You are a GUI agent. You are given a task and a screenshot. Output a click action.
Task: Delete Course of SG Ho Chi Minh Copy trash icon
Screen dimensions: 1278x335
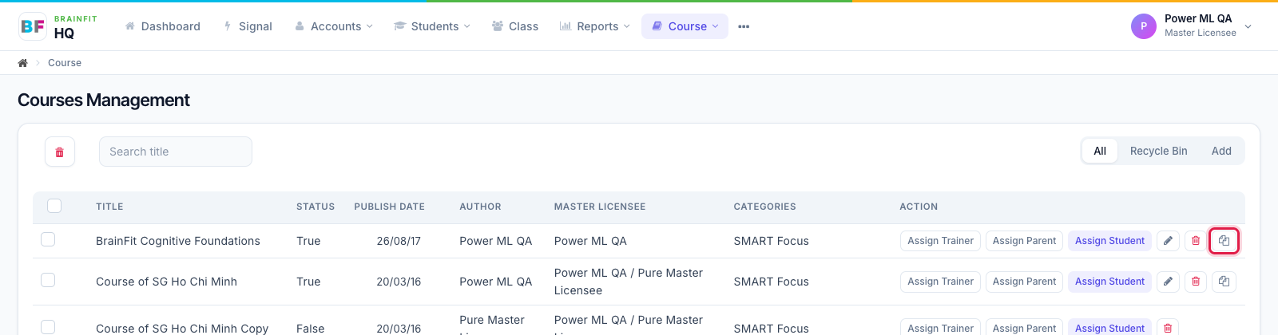[1168, 328]
